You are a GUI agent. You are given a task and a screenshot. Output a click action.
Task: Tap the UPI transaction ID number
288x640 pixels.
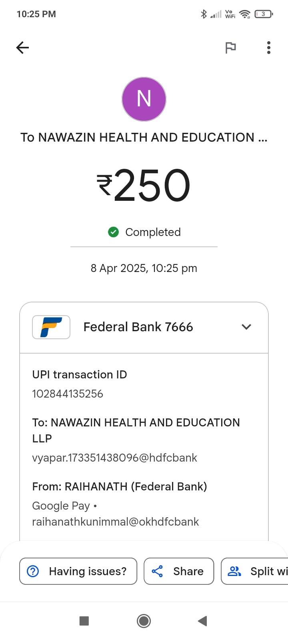pos(68,394)
